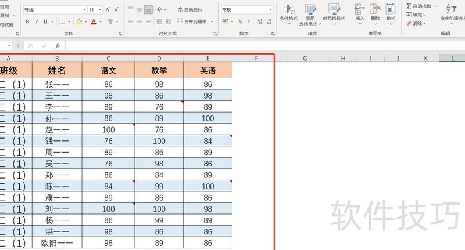Expand the font size dropdown
The height and width of the screenshot is (250, 465).
tap(100, 10)
